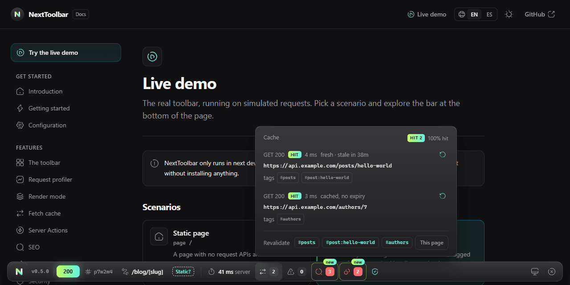Open the panel with 2 issues badge
Viewport: 570px width, 285px height.
tap(353, 272)
